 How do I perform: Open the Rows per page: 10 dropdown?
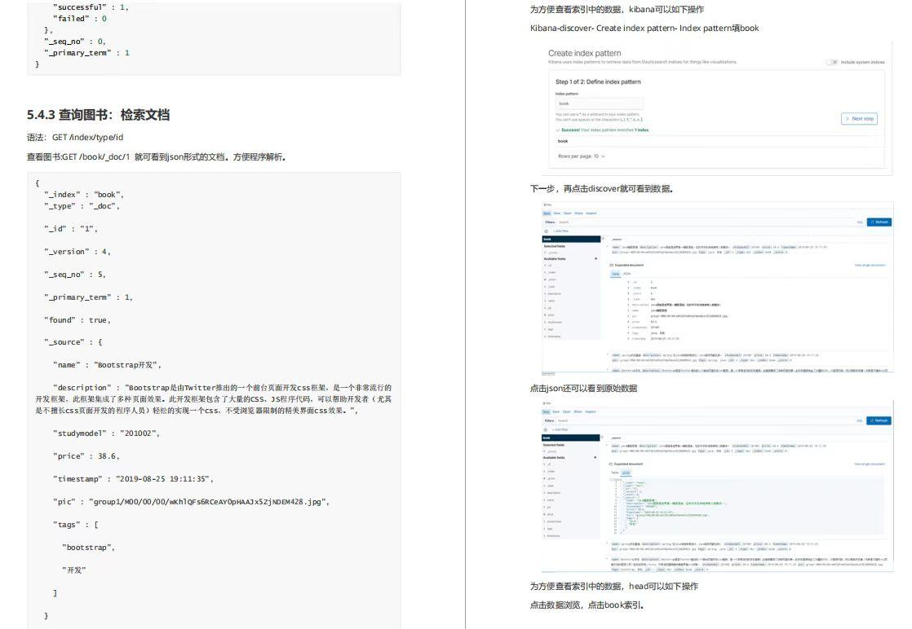pos(581,156)
